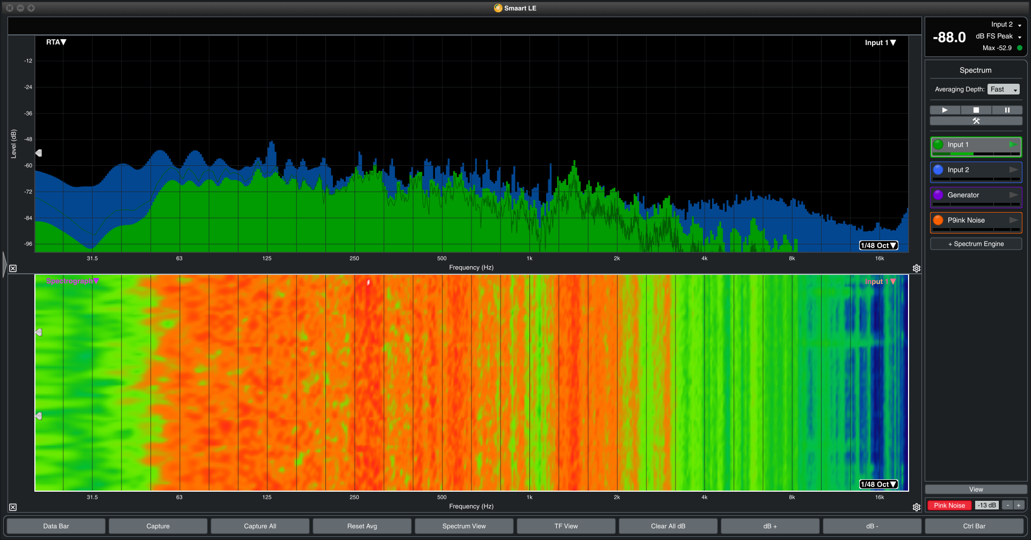Click the Spectrum panel heading
The height and width of the screenshot is (540, 1031).
tap(975, 70)
